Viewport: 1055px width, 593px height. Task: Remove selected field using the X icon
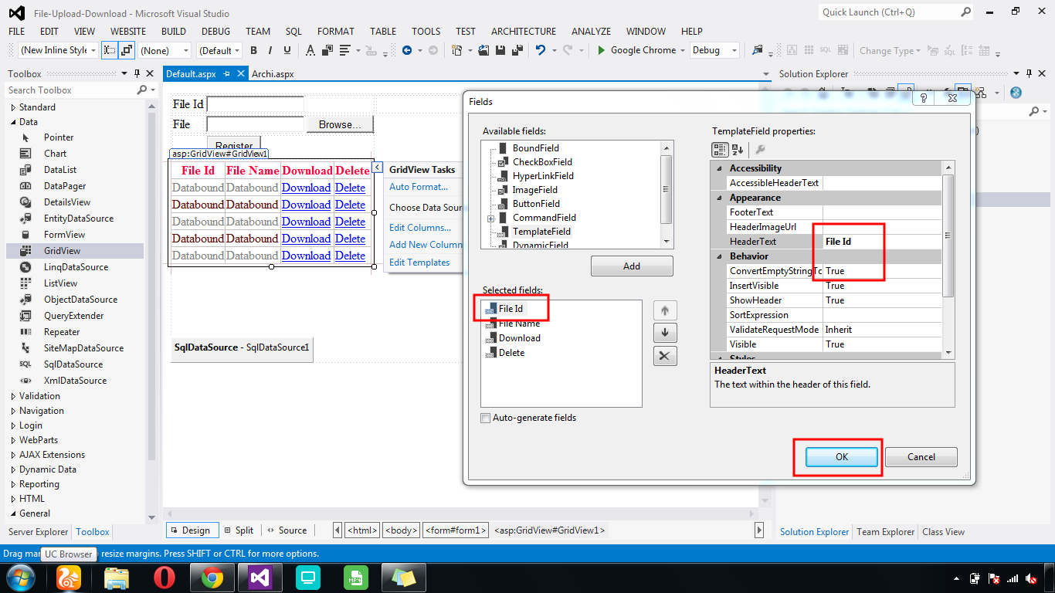point(665,356)
